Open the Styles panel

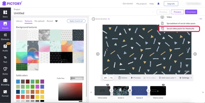coord(5,71)
